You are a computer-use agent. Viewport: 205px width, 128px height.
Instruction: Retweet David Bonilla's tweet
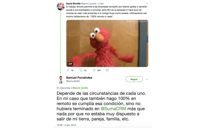[x=81, y=70]
